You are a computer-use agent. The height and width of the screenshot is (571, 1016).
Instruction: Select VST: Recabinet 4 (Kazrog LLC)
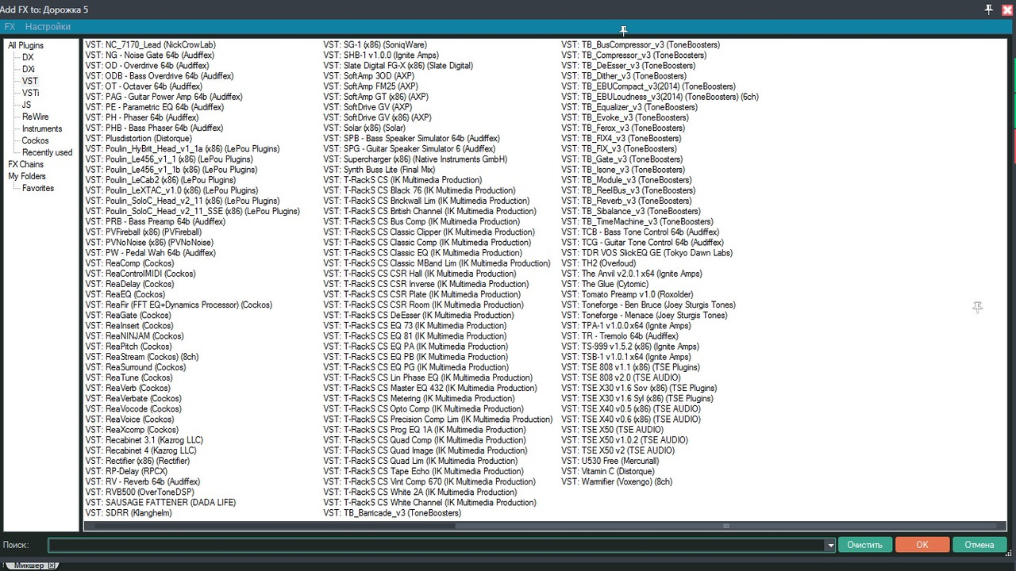click(140, 450)
